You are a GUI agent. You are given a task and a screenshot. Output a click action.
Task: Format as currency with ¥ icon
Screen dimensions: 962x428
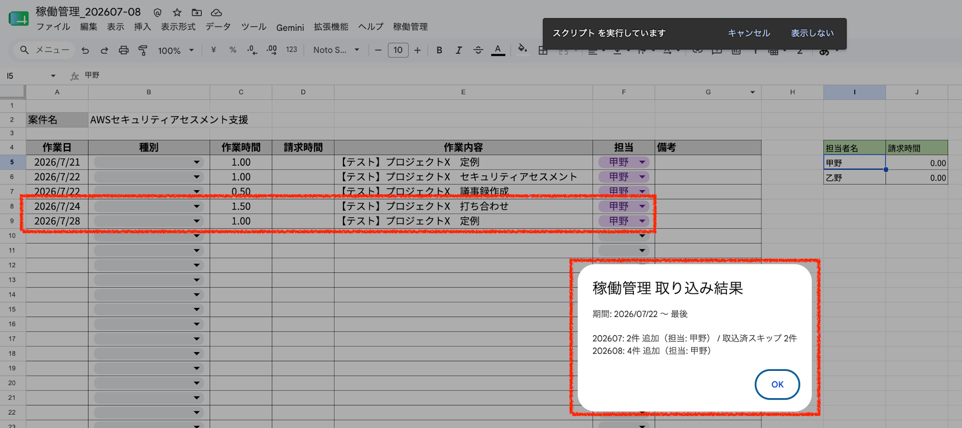[214, 50]
